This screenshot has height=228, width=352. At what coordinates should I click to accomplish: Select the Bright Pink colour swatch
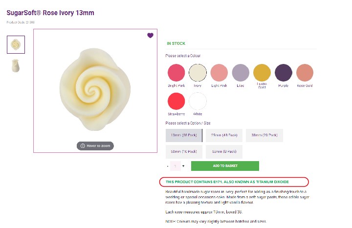point(176,73)
